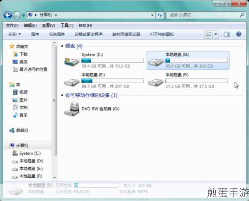Click 总大小: 102 GB in details pane
Screen dimensions: 249x201
[x=137, y=186]
